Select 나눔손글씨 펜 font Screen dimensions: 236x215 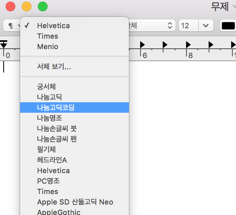[75, 139]
